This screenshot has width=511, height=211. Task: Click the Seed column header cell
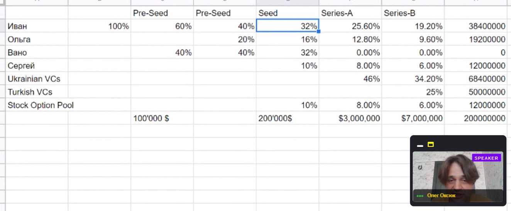pyautogui.click(x=287, y=13)
